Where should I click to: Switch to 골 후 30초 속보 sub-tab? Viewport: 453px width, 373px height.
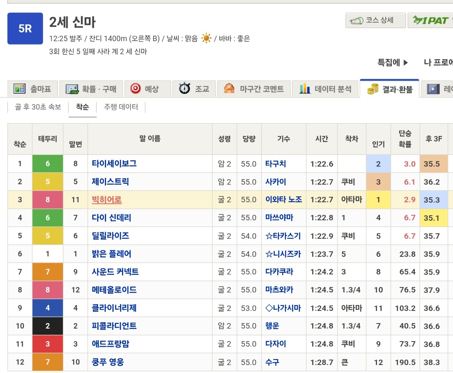click(x=38, y=107)
